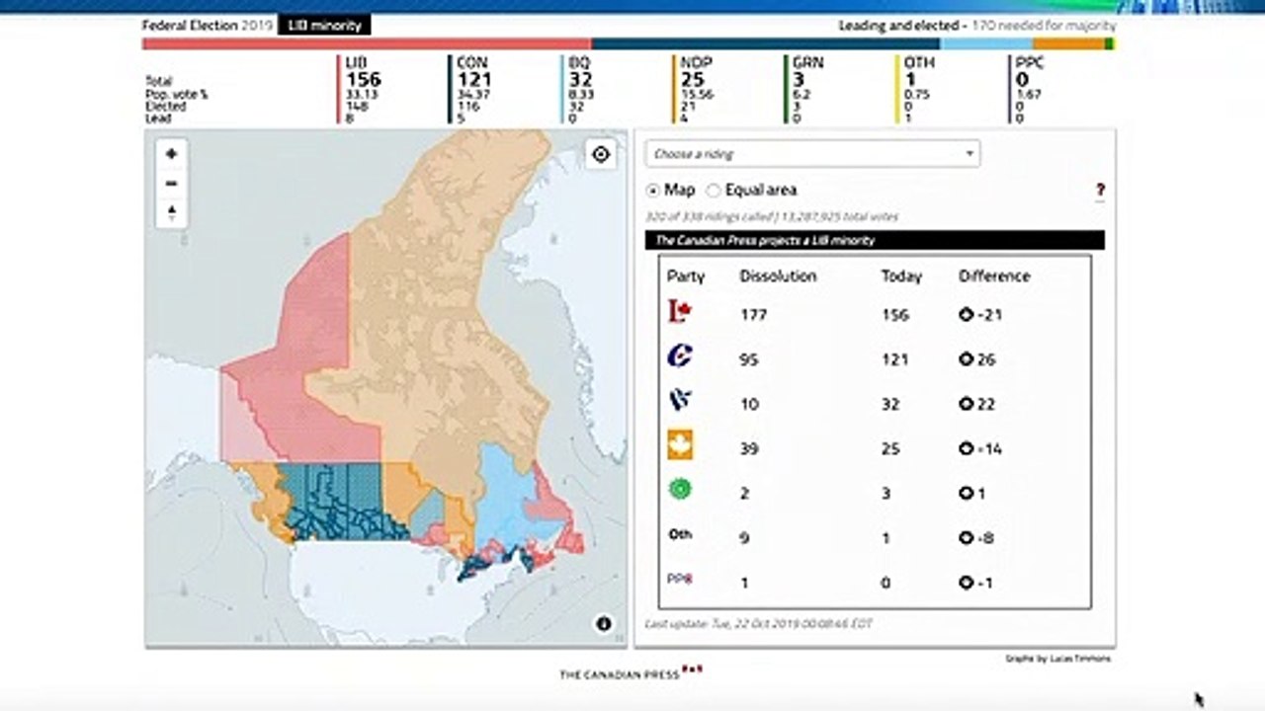This screenshot has width=1265, height=711.
Task: Click The Canadian Press footer logo
Action: tap(631, 673)
